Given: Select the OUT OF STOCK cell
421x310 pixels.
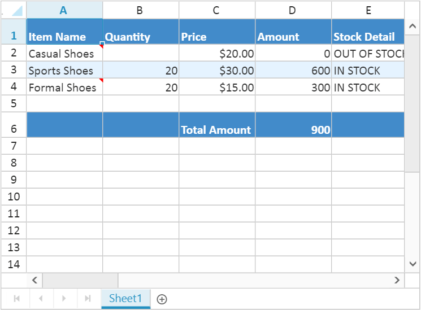Looking at the screenshot, I should [x=368, y=53].
